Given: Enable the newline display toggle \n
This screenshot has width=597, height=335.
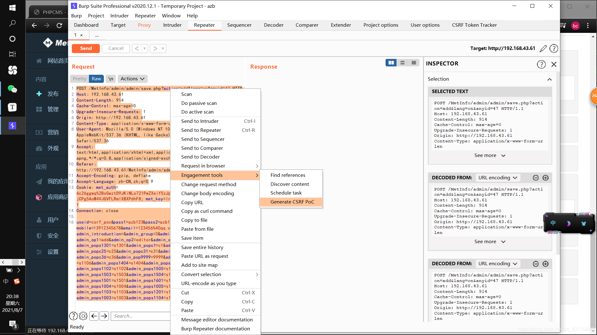Looking at the screenshot, I should click(110, 78).
